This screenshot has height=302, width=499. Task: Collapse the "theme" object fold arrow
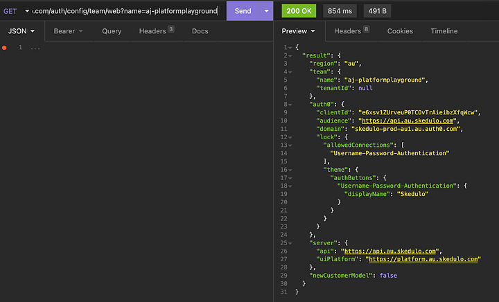(x=290, y=170)
